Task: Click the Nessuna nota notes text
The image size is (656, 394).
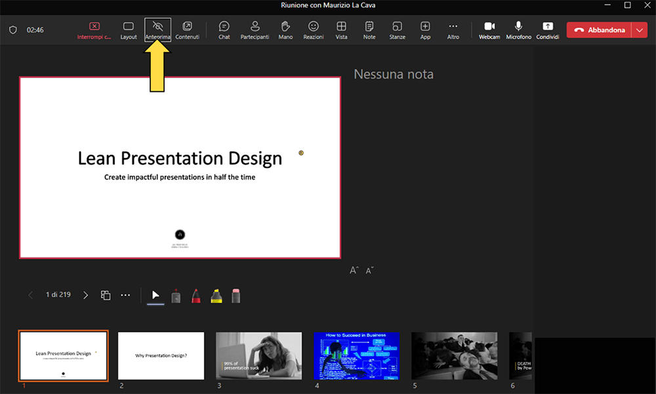Action: [x=394, y=74]
